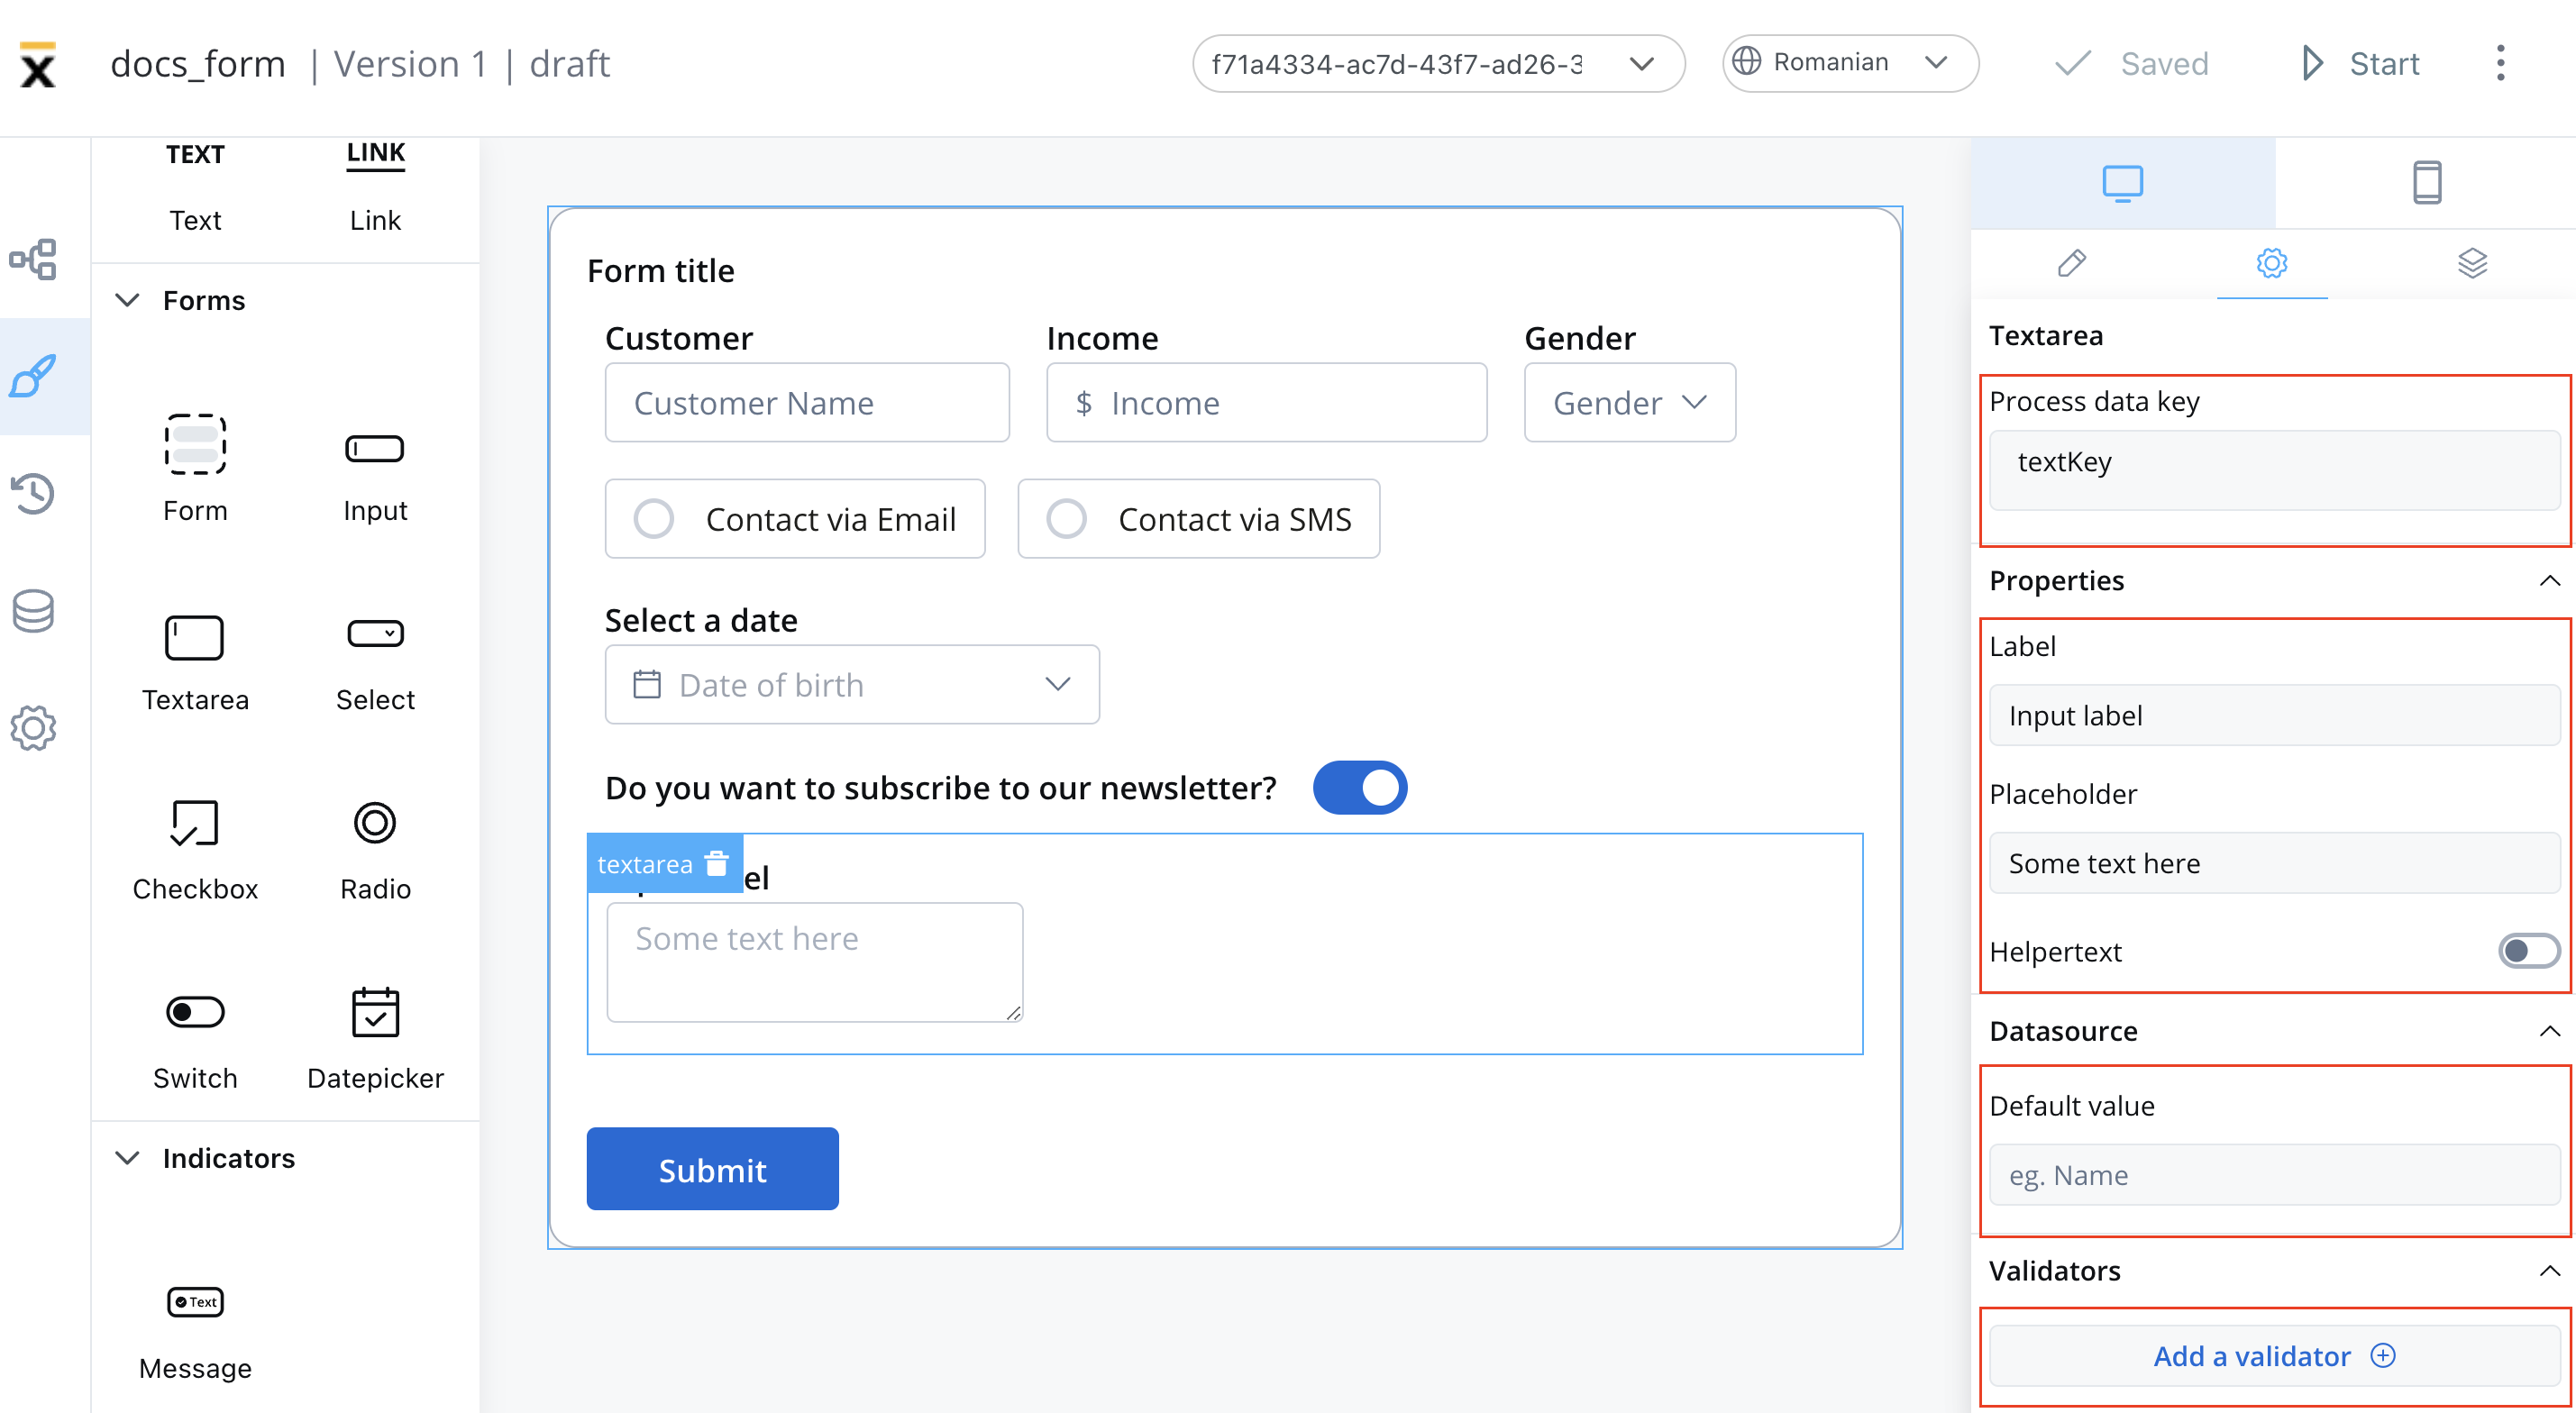Image resolution: width=2576 pixels, height=1413 pixels.
Task: Pick the Radio component icon
Action: (x=375, y=823)
